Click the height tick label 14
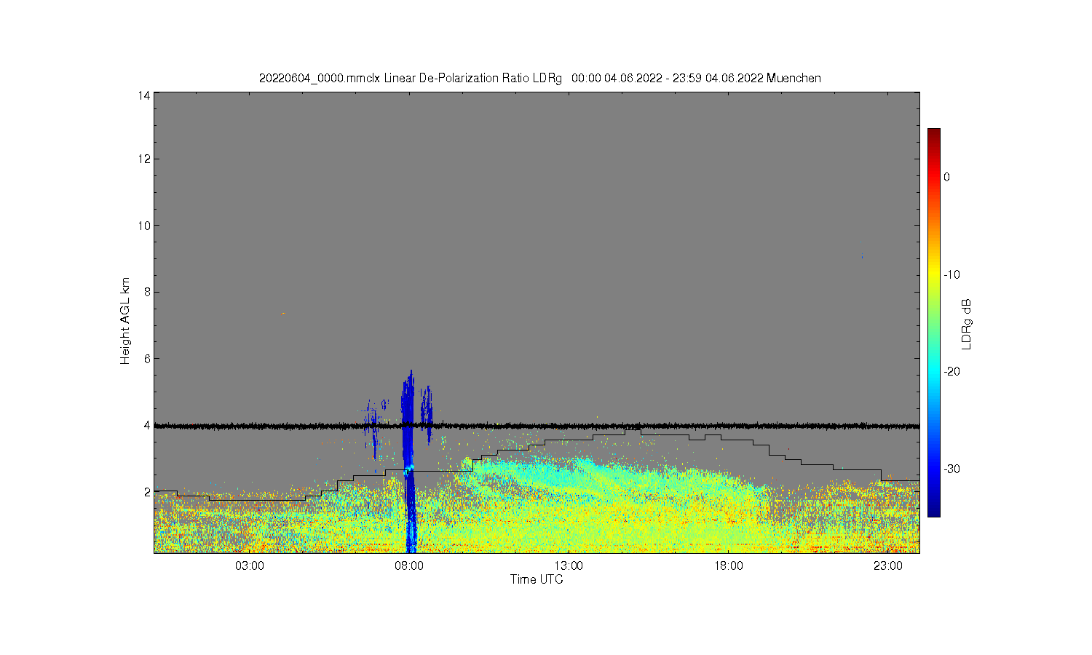This screenshot has width=1092, height=655. [143, 96]
